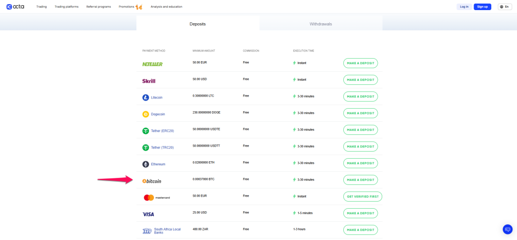The height and width of the screenshot is (240, 517).
Task: Click the Mastercard logo
Action: 157,198
